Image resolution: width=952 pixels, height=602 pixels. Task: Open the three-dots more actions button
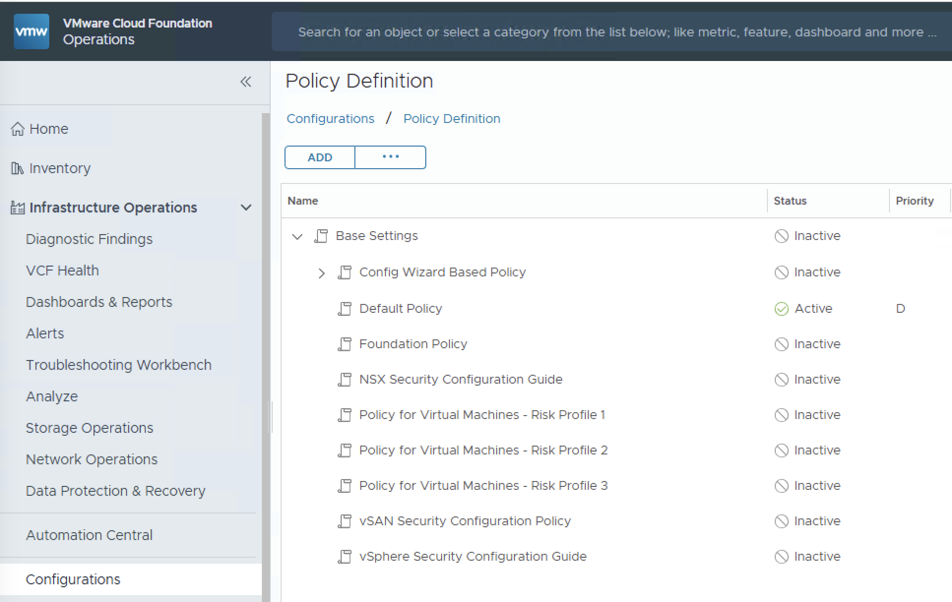(390, 157)
